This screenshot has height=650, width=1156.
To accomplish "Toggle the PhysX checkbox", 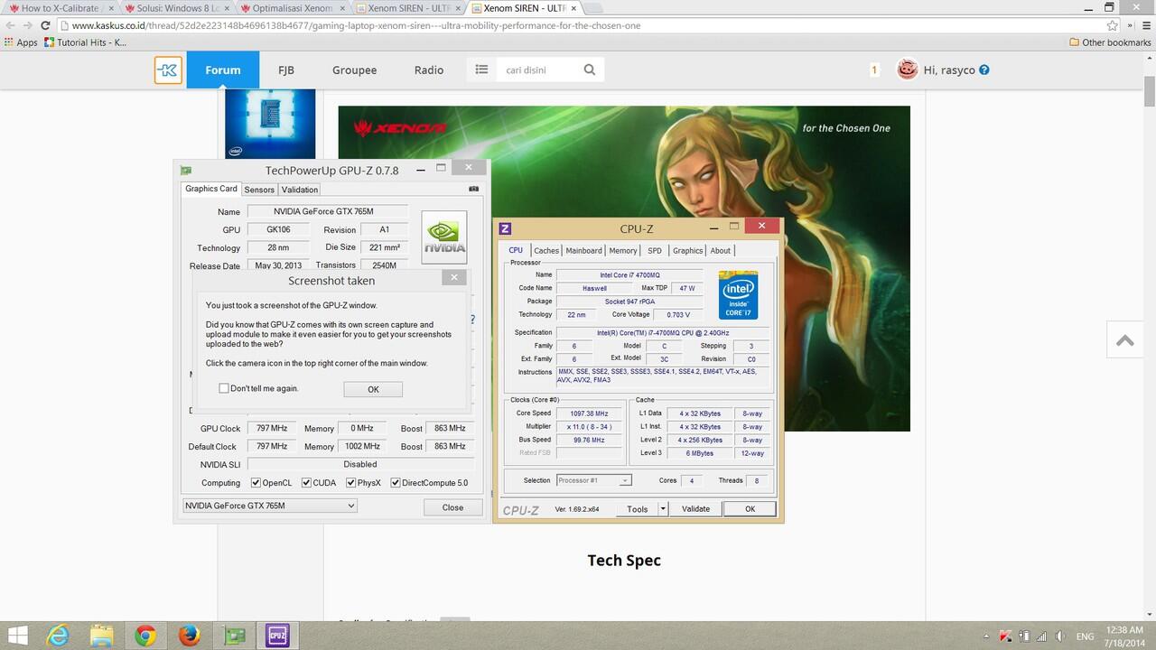I will pyautogui.click(x=350, y=483).
